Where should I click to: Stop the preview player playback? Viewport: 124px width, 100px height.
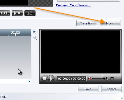45,79
